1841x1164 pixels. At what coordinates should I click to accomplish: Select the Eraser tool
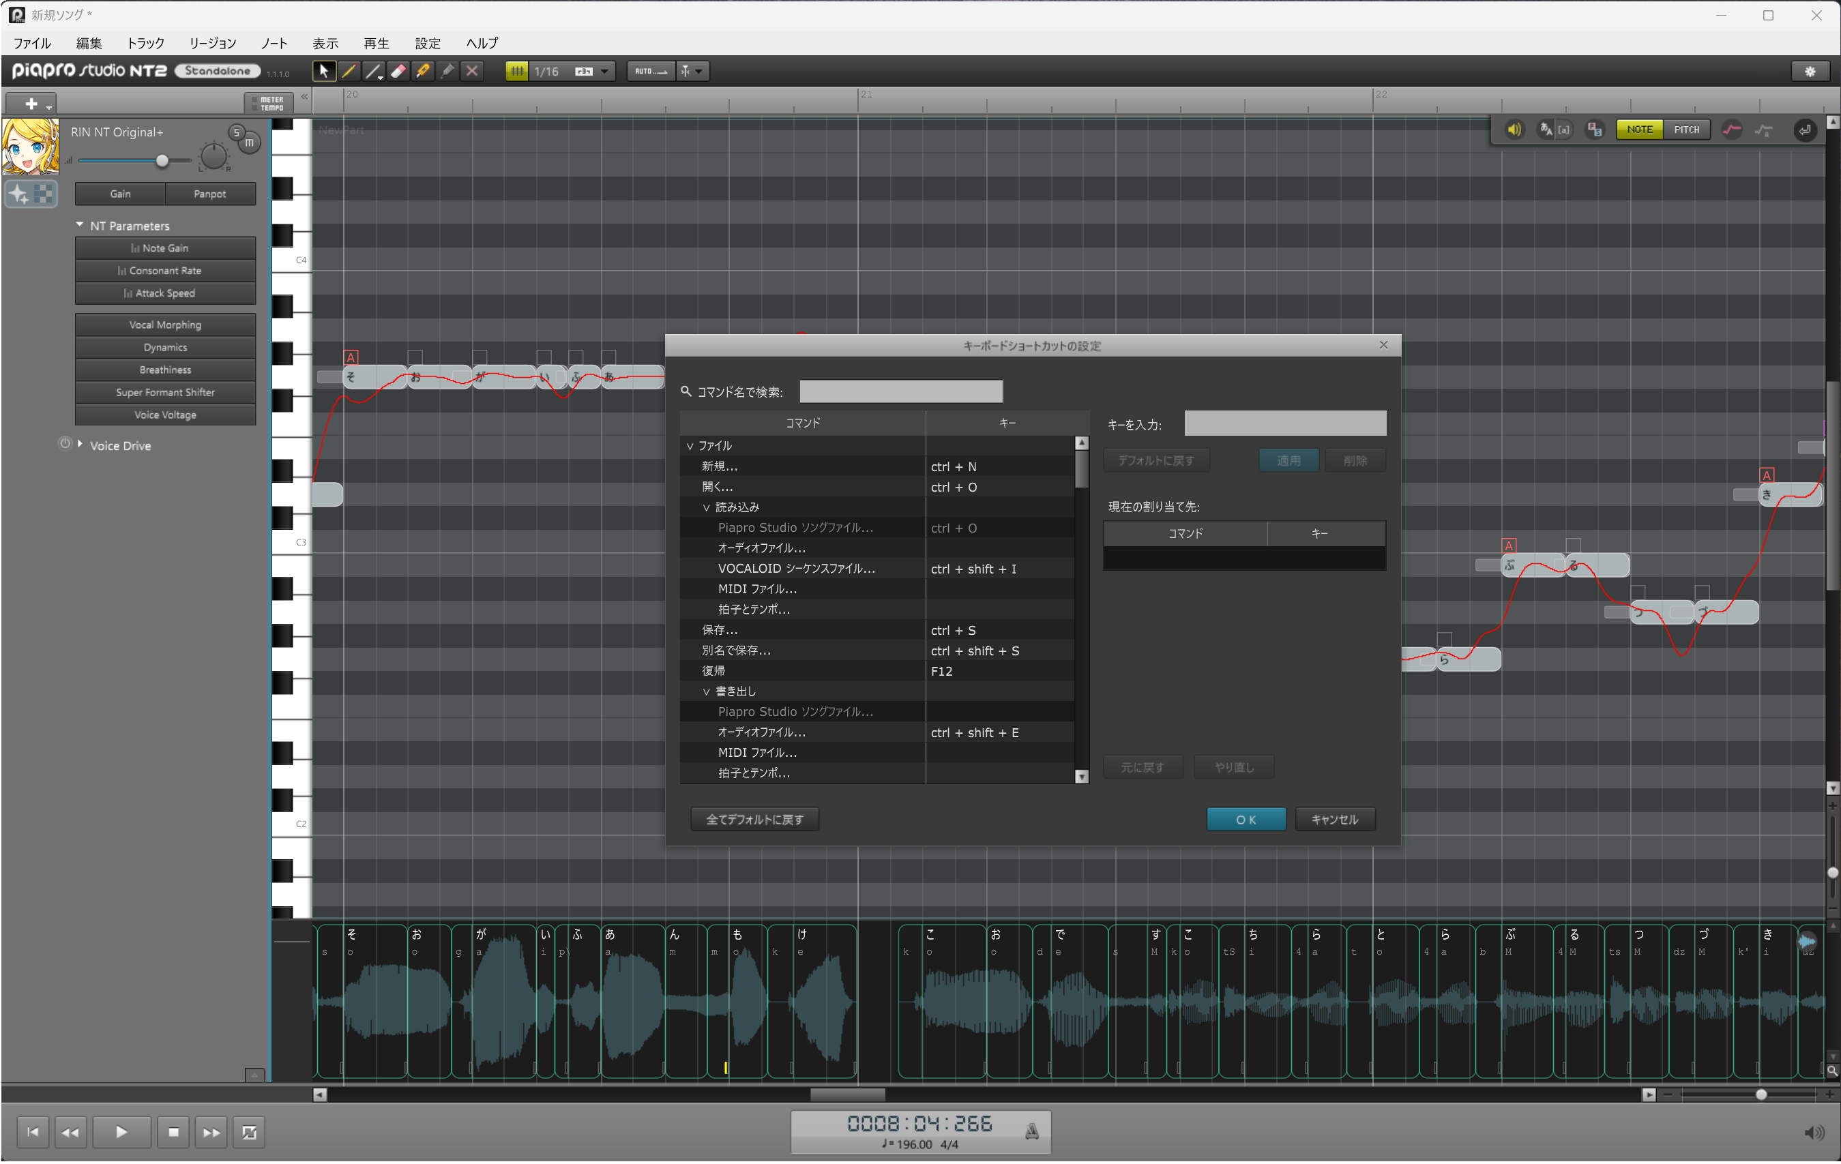pyautogui.click(x=398, y=71)
